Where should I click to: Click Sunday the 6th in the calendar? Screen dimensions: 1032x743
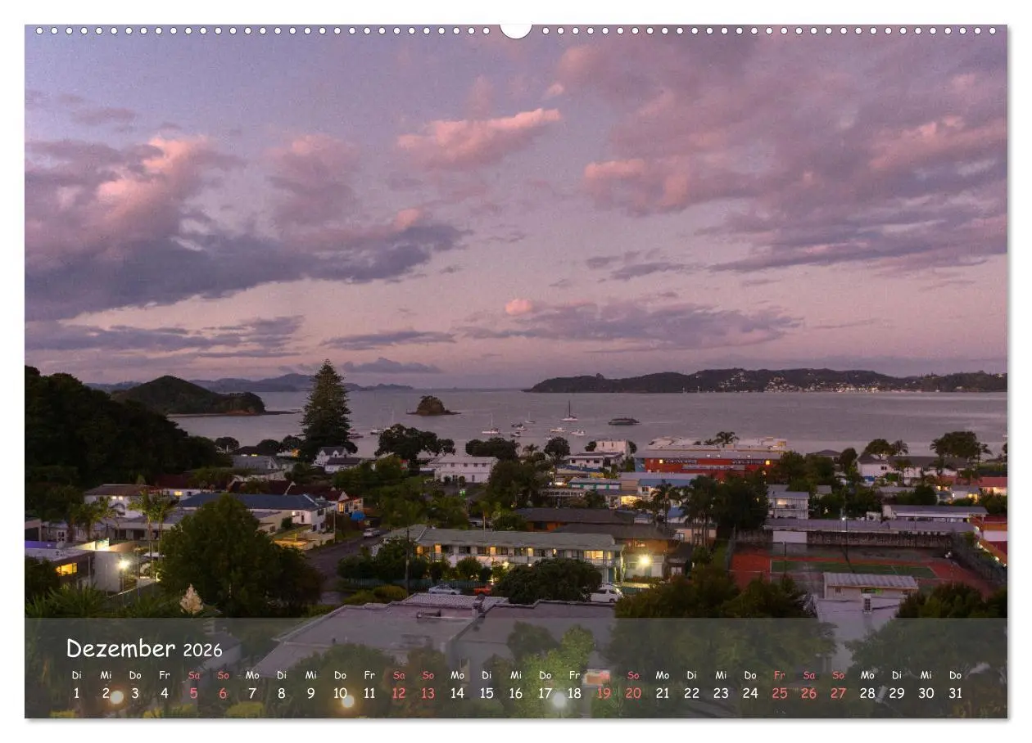tap(223, 693)
